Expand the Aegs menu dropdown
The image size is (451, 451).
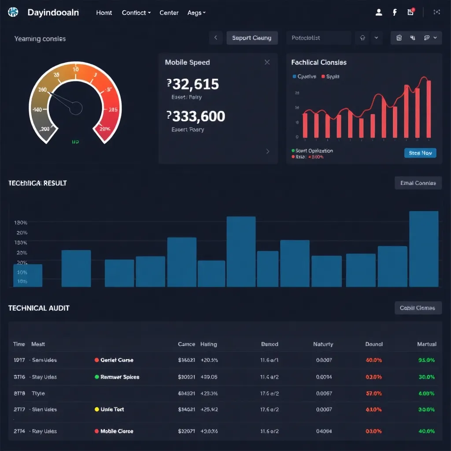(x=196, y=13)
